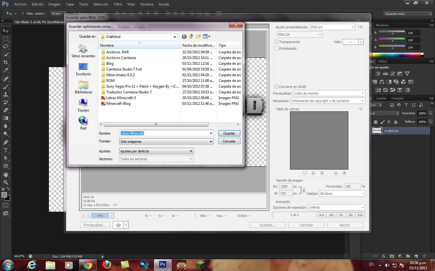The width and height of the screenshot is (435, 271).
Task: Select the Rectangular Marquee tool
Action: click(6, 39)
